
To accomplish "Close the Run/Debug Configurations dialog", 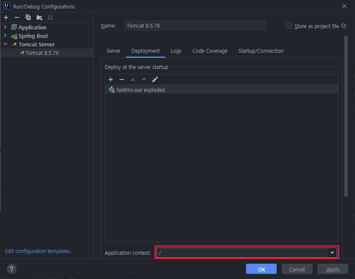I will click(344, 6).
